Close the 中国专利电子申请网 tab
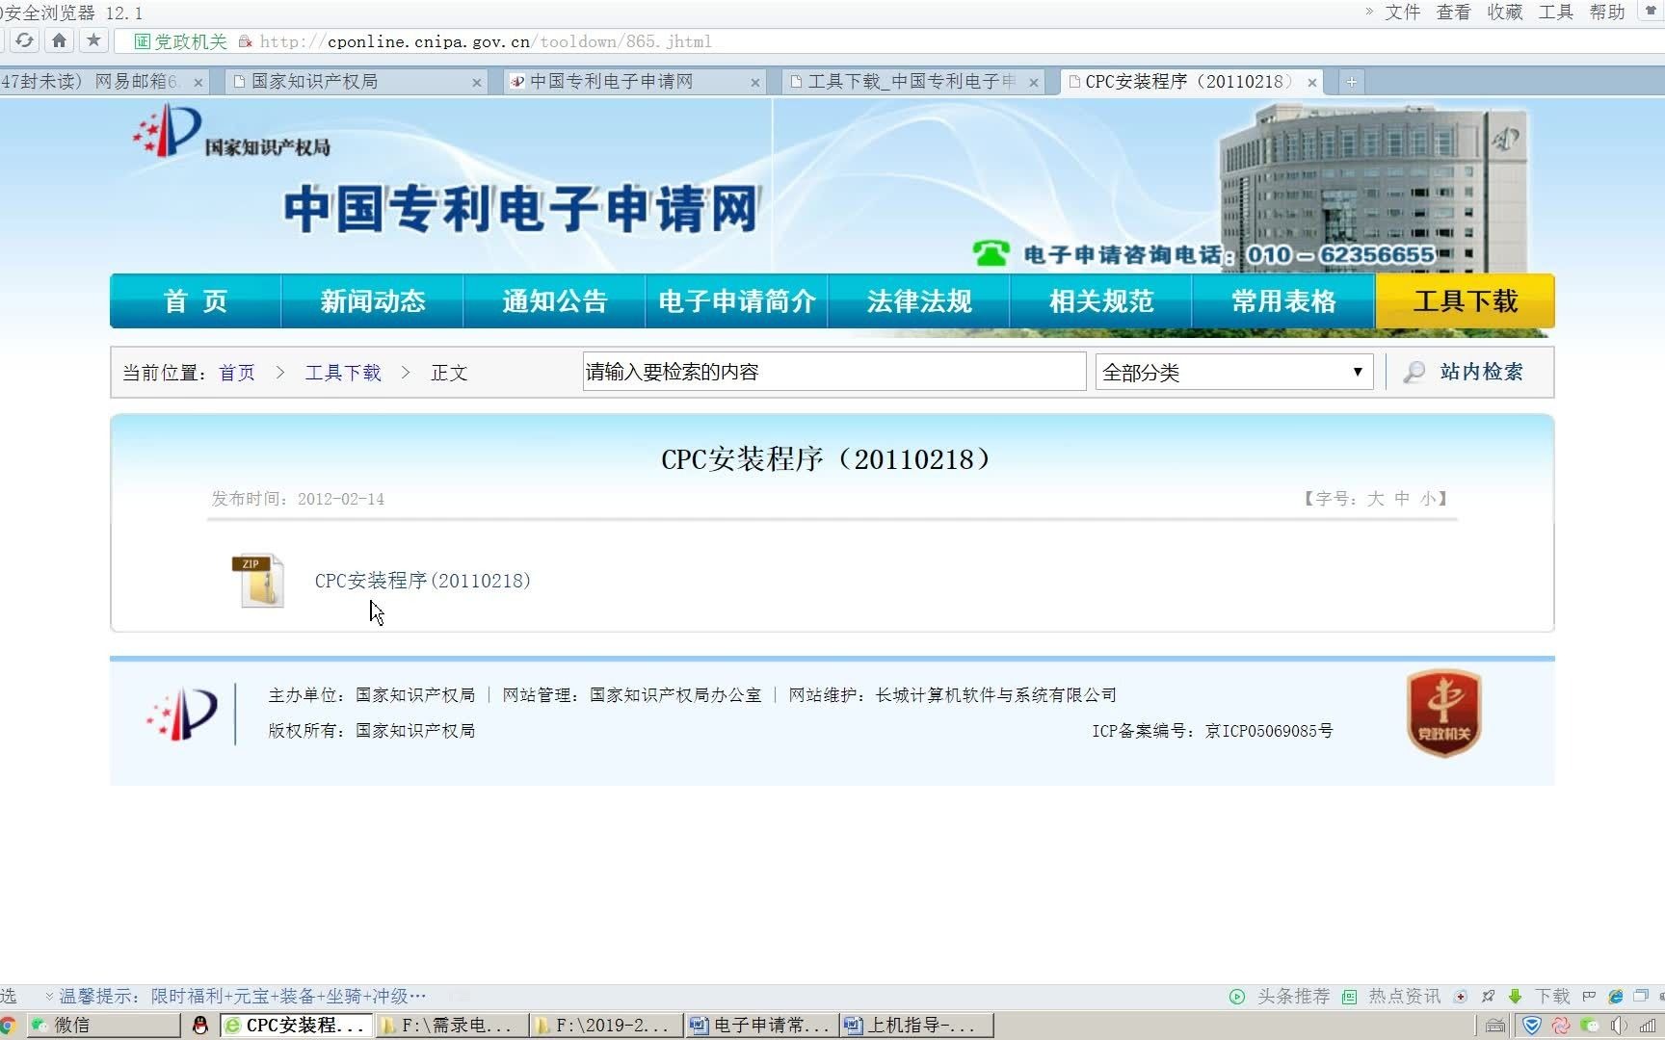 pyautogui.click(x=755, y=83)
